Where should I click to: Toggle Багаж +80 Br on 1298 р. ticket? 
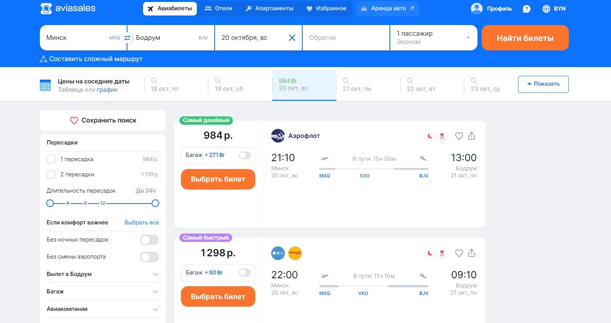pos(245,273)
